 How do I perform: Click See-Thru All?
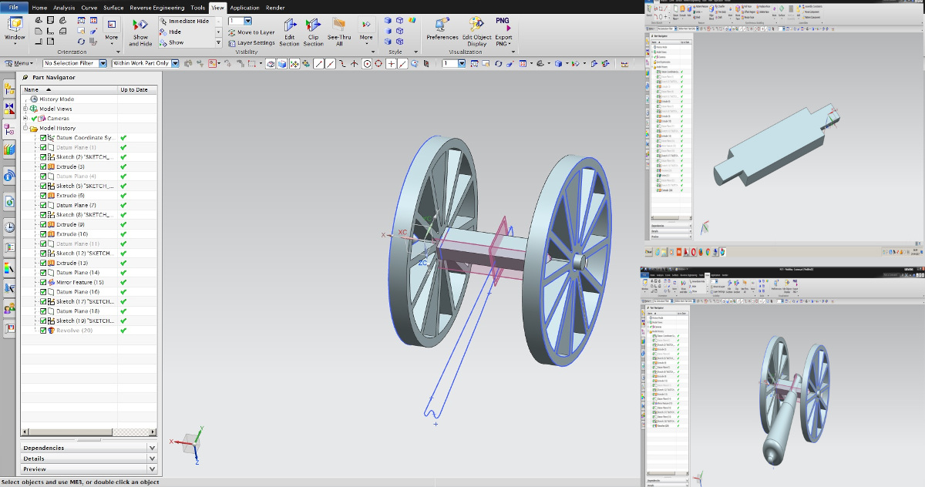pyautogui.click(x=339, y=32)
